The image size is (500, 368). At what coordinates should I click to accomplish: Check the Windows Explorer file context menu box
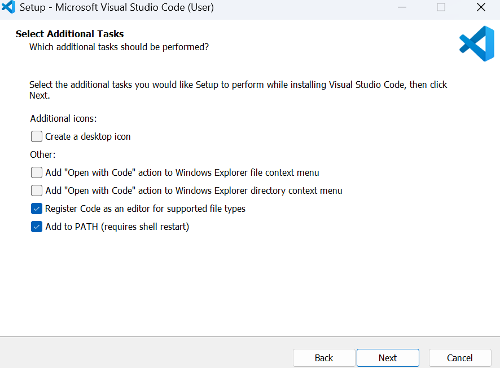(x=37, y=172)
